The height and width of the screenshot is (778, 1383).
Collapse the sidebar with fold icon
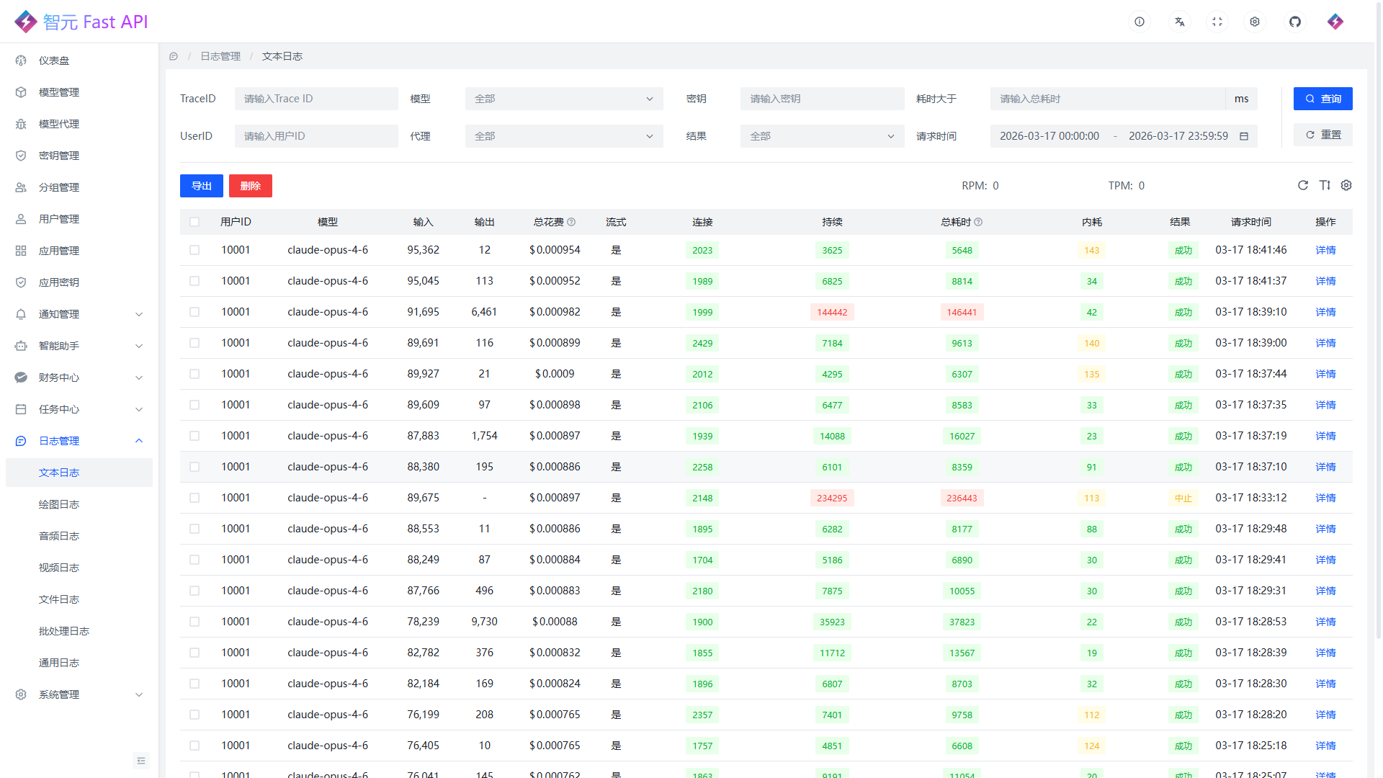141,761
